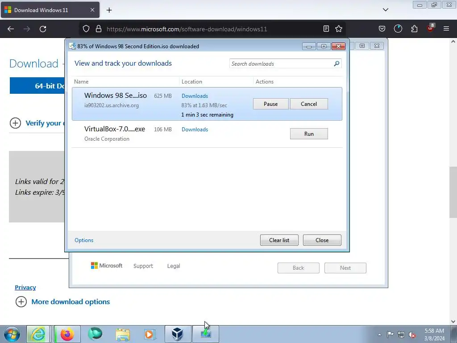Click the Microsoft logo in the background window
Image resolution: width=457 pixels, height=343 pixels.
[106, 266]
